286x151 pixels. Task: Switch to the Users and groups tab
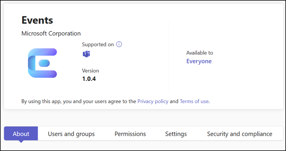[x=71, y=134]
